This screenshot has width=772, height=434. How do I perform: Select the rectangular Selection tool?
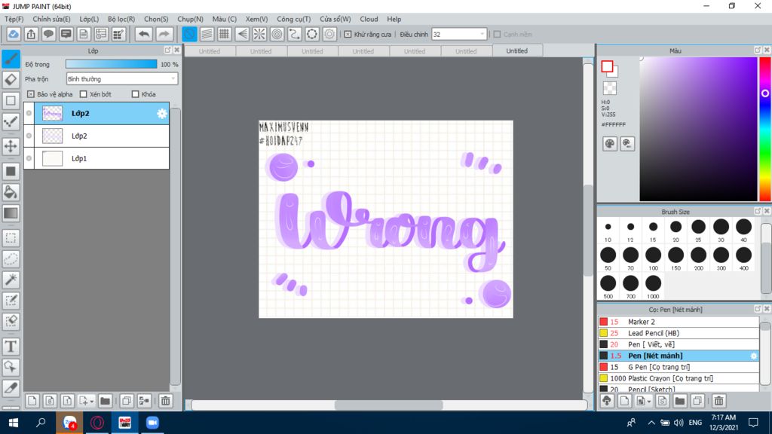[x=11, y=238]
